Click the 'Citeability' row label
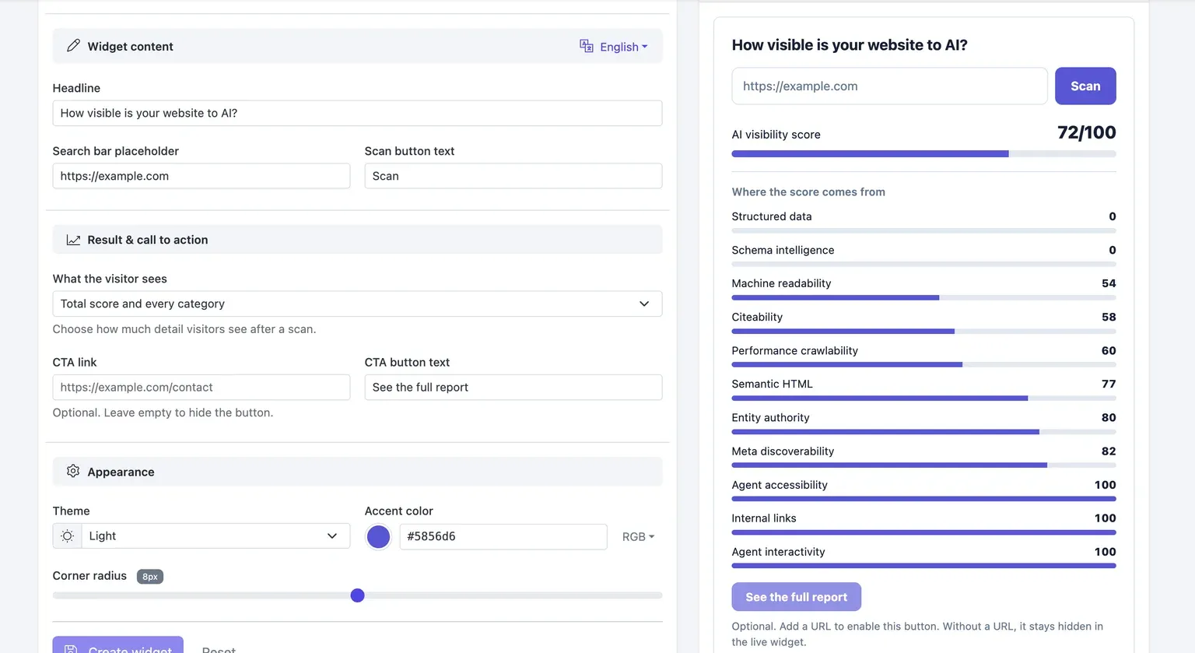The image size is (1195, 653). 757,317
